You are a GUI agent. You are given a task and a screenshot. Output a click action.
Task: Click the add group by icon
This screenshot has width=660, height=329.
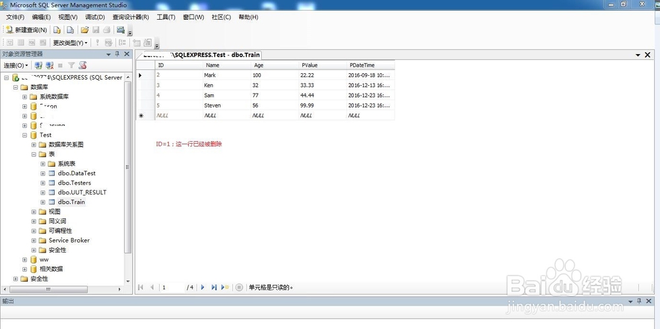pos(122,42)
